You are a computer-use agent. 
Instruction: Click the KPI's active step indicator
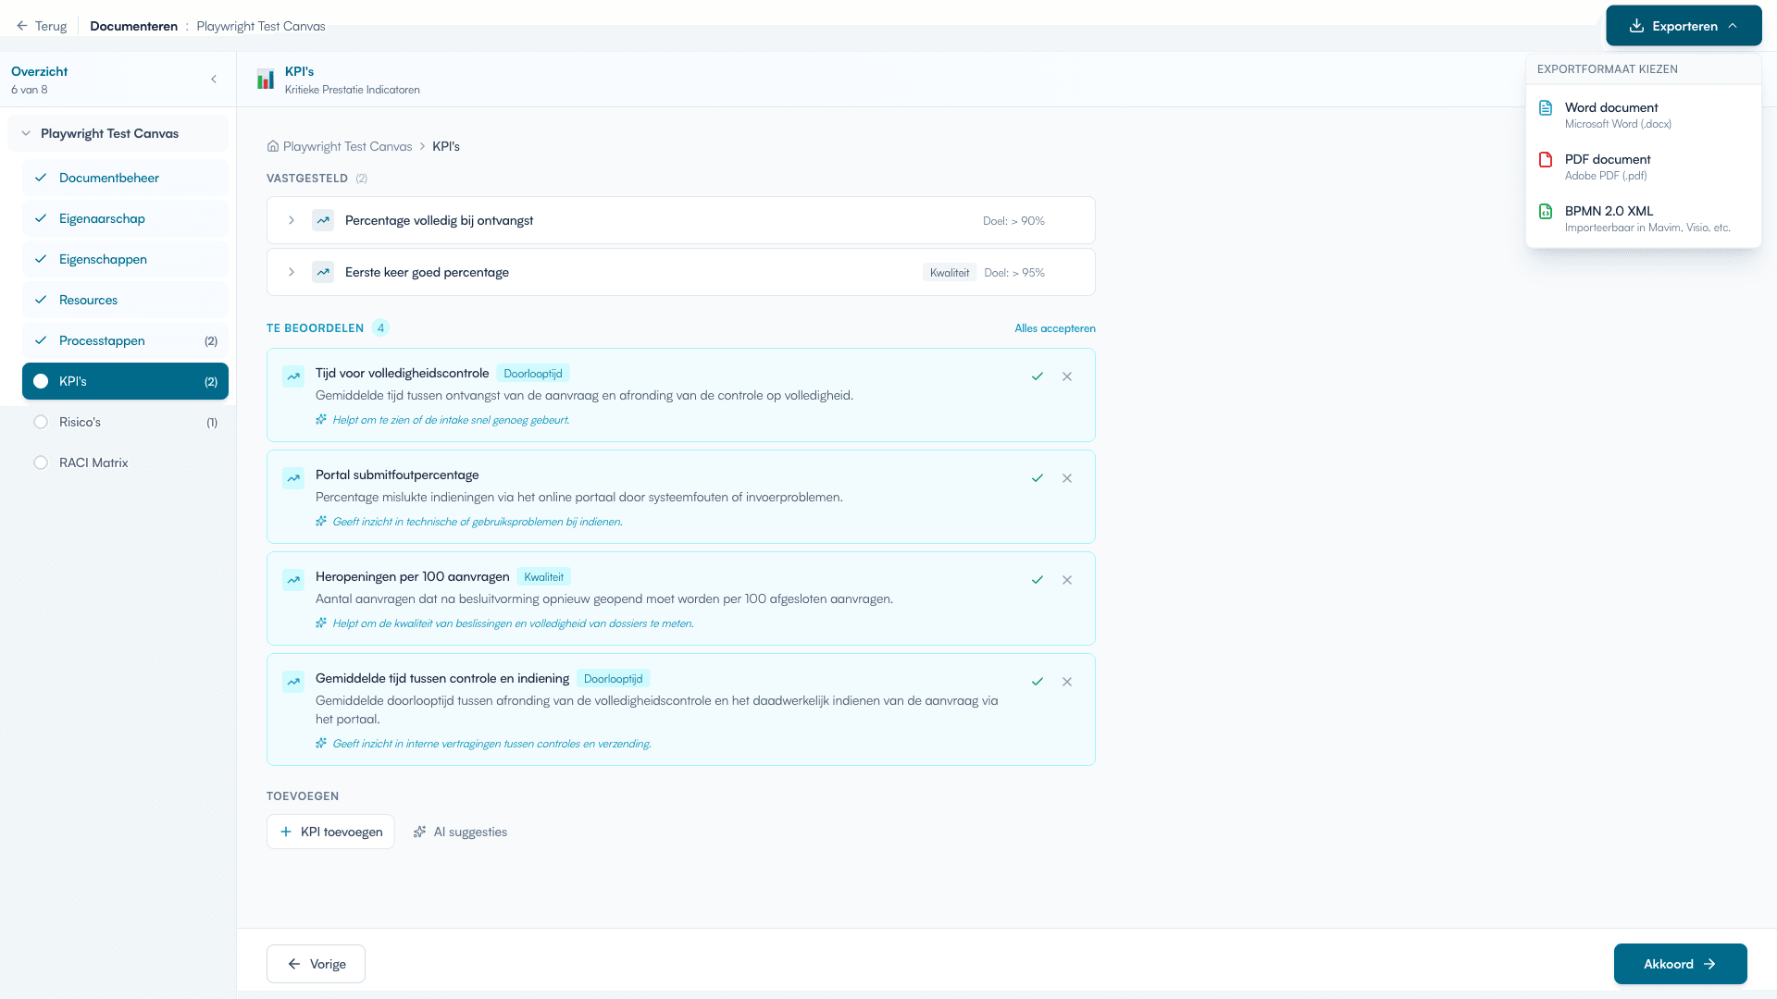[41, 381]
